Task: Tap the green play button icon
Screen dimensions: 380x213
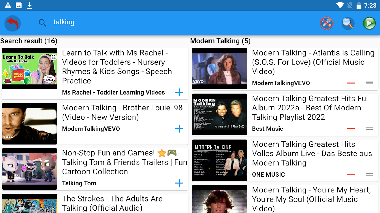Action: [369, 23]
